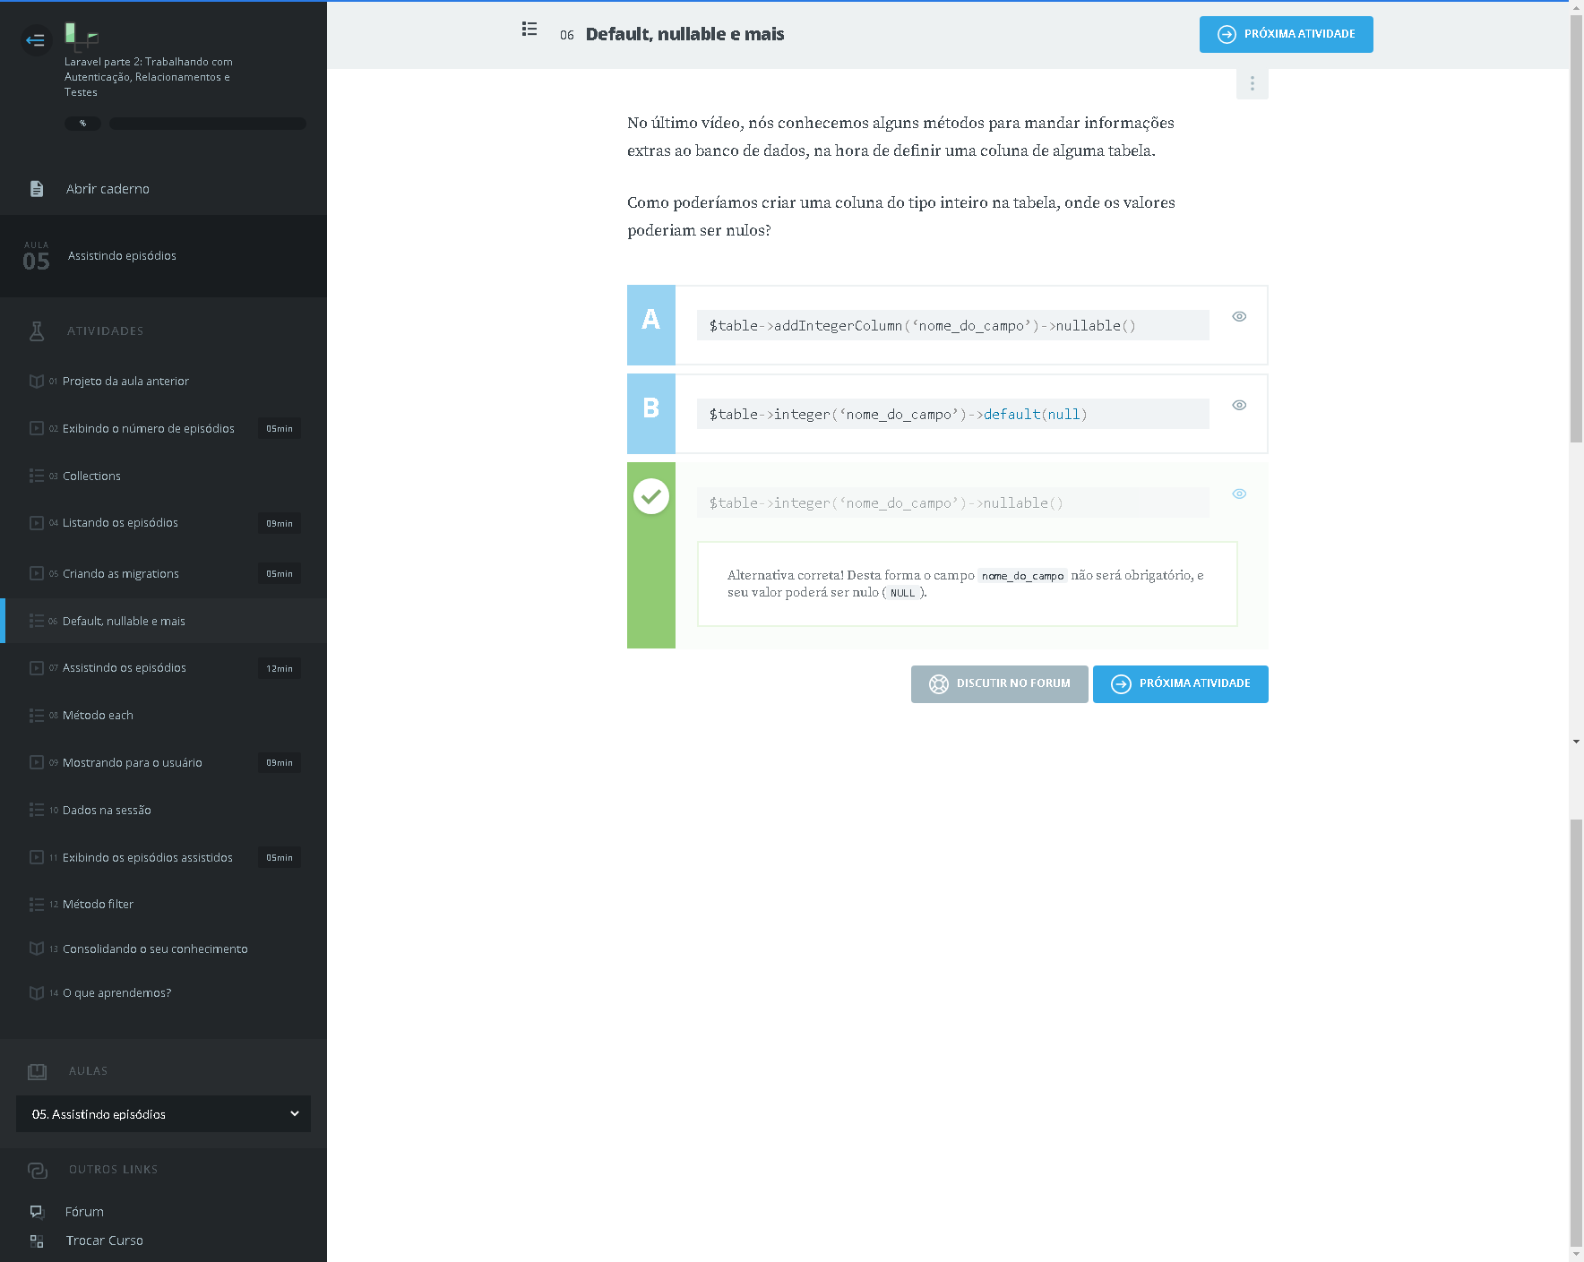The width and height of the screenshot is (1584, 1262).
Task: Click the green checkmark on correct answer
Action: coord(651,496)
